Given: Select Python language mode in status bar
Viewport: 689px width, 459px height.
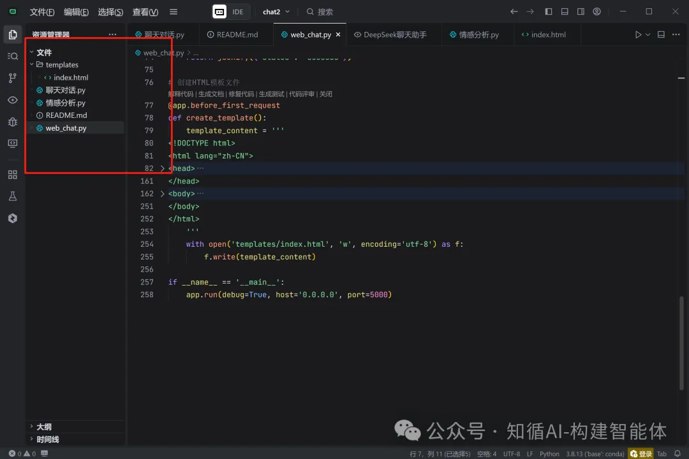Looking at the screenshot, I should (549, 454).
